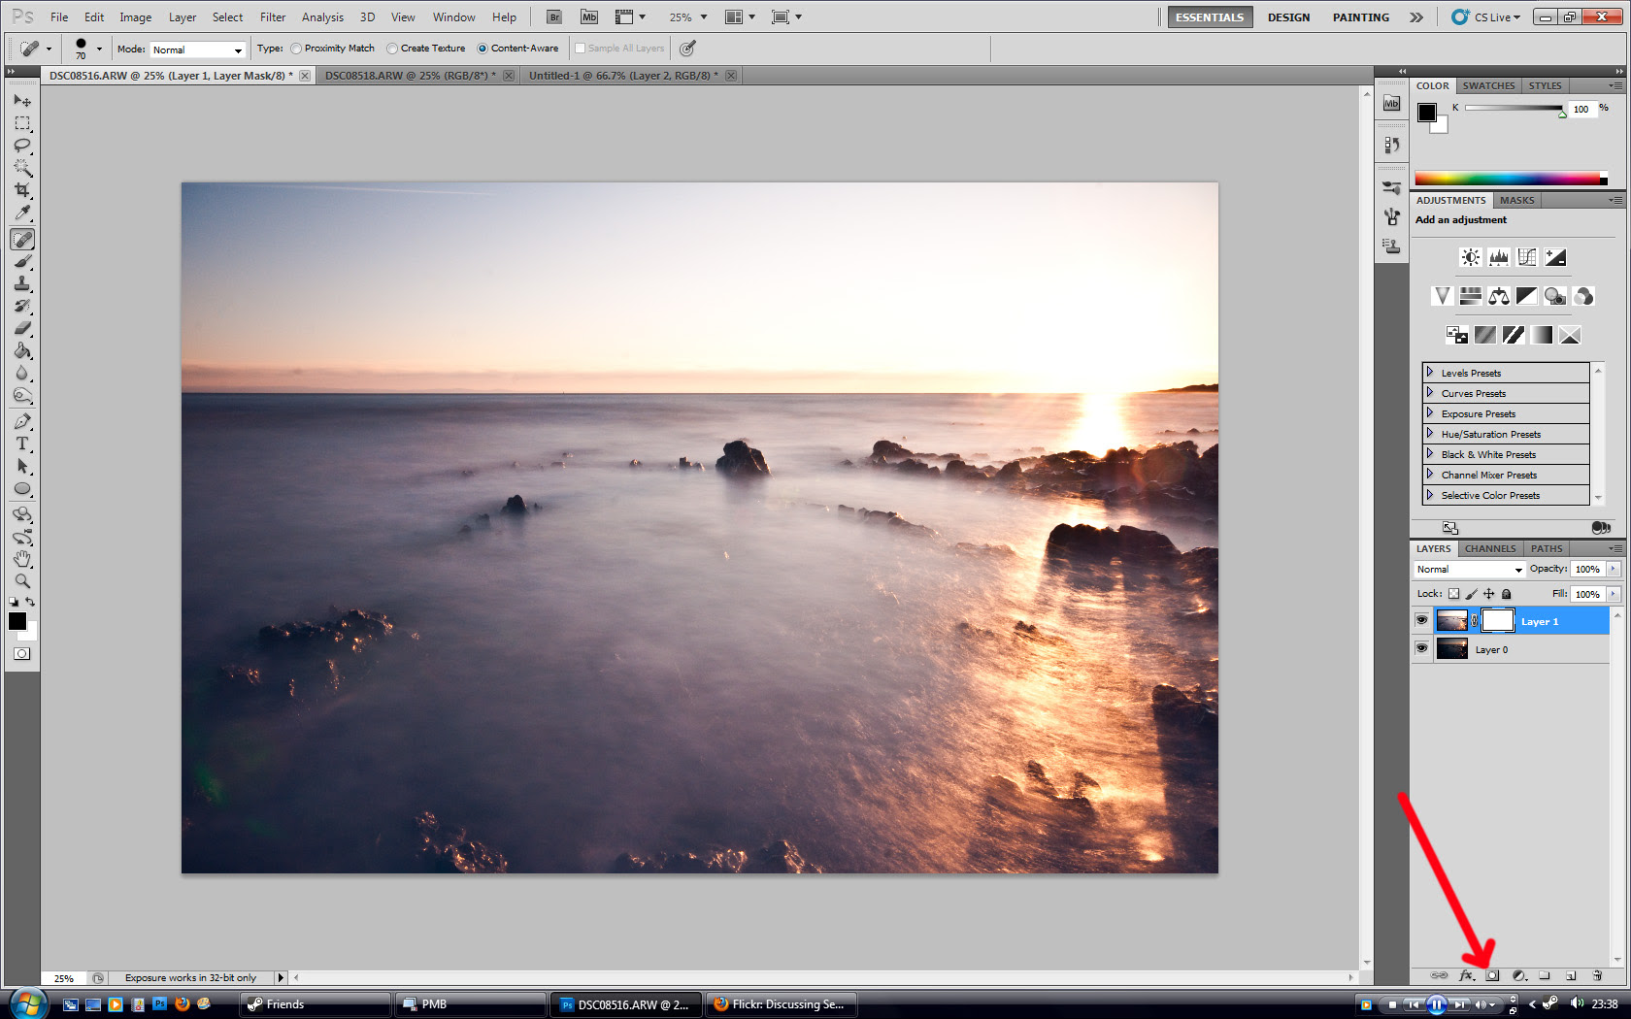Screen dimensions: 1631x1019
Task: Switch to the Painting workspace
Action: [x=1360, y=17]
